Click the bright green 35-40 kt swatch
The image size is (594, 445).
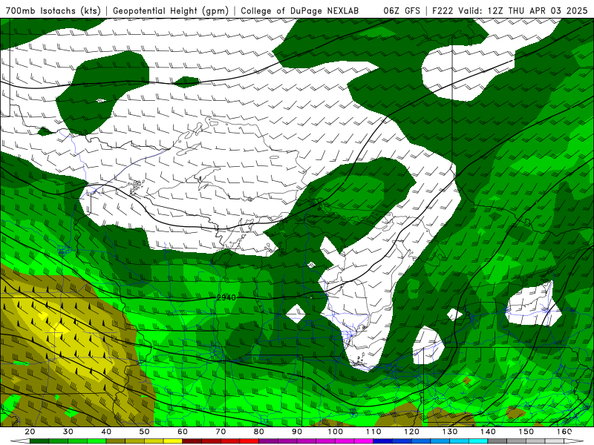click(x=97, y=441)
